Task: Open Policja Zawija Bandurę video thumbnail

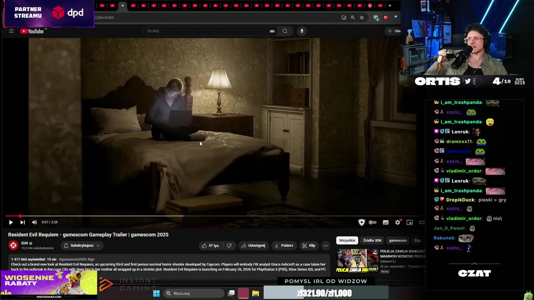Action: 358,260
